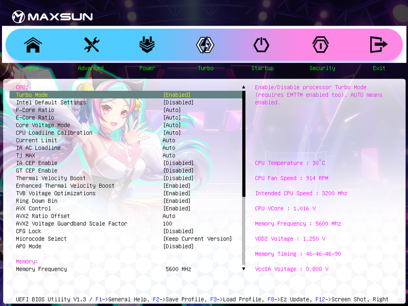Switch to the Exit tab label

[x=379, y=68]
